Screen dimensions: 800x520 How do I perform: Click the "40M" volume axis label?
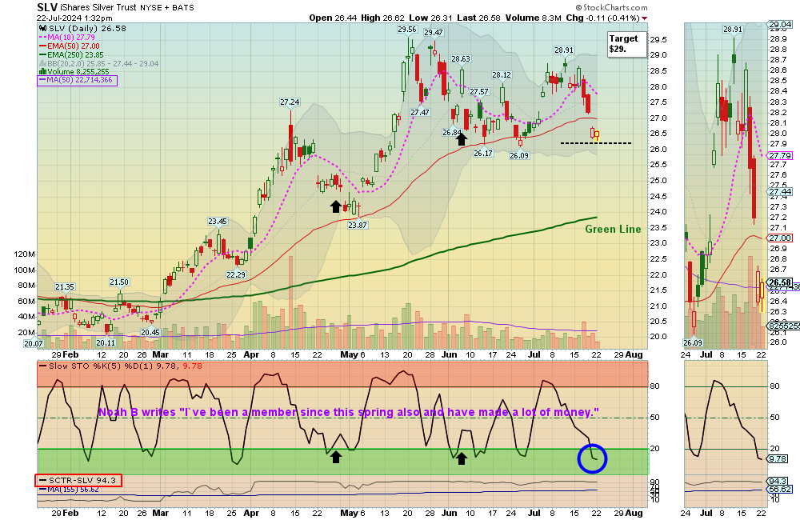tap(26, 317)
